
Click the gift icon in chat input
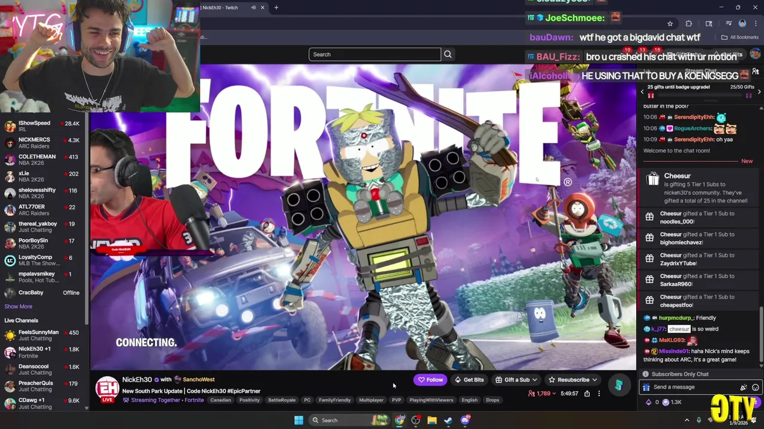point(646,387)
